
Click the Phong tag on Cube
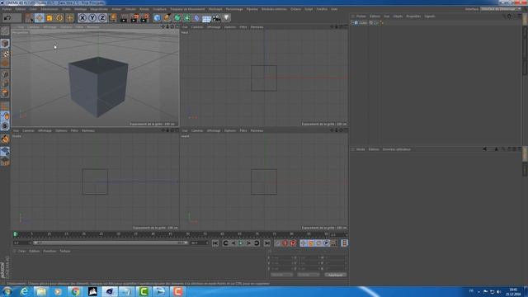(x=381, y=22)
